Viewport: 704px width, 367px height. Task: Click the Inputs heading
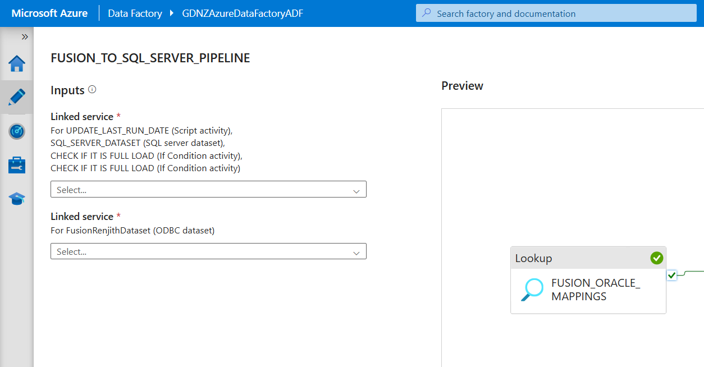(x=67, y=90)
